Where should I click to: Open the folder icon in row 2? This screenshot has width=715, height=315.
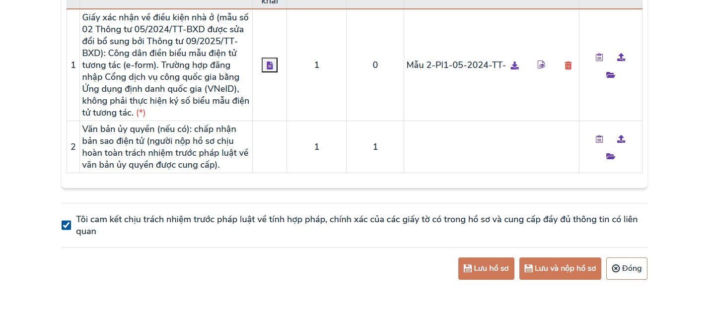(x=610, y=156)
